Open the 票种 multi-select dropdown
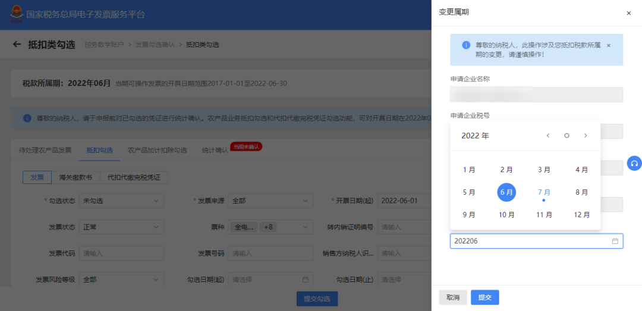The height and width of the screenshot is (311, 642). click(270, 227)
